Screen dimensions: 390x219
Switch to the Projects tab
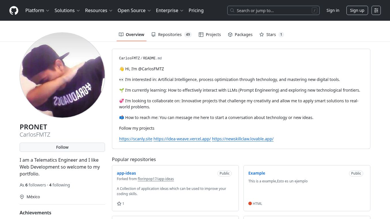(x=210, y=35)
